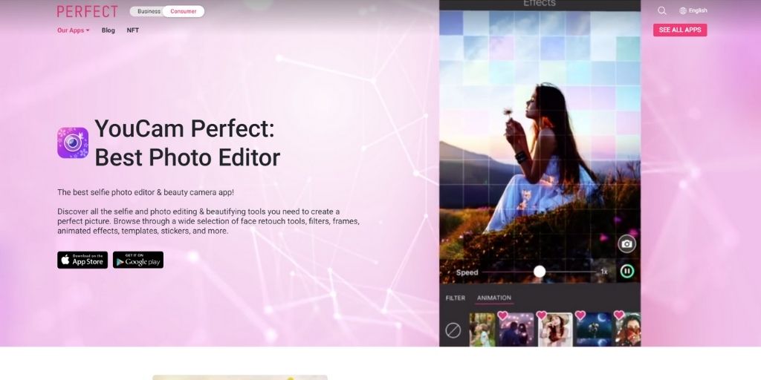
Task: Click the YouCam Perfect: Best Photo Editor heading
Action: 187,143
